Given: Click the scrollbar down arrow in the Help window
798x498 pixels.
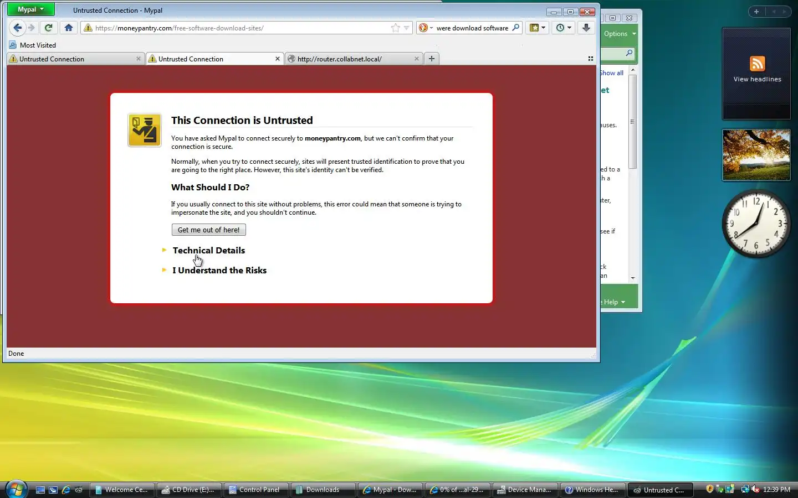Looking at the screenshot, I should [632, 278].
